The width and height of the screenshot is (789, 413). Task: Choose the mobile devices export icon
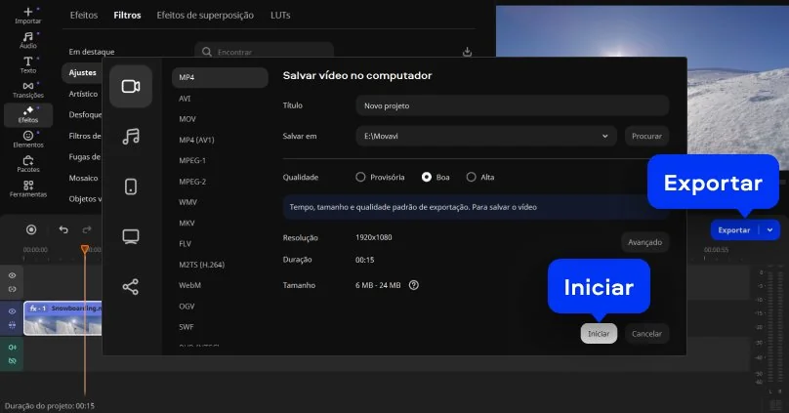click(x=131, y=186)
